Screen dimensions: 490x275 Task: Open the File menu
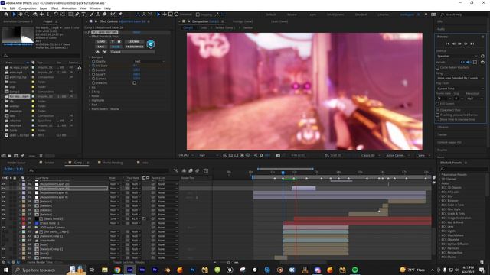tap(4, 8)
